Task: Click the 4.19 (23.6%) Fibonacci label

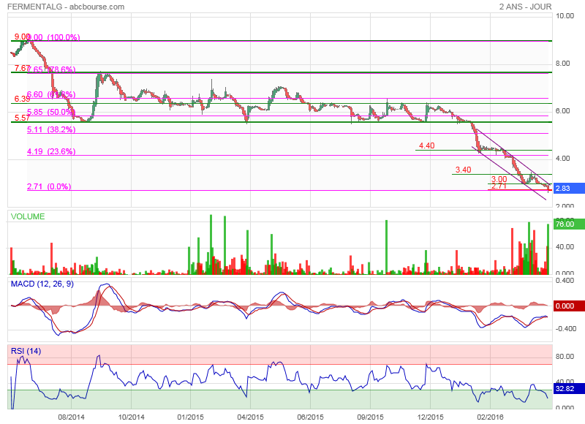Action: coord(51,151)
